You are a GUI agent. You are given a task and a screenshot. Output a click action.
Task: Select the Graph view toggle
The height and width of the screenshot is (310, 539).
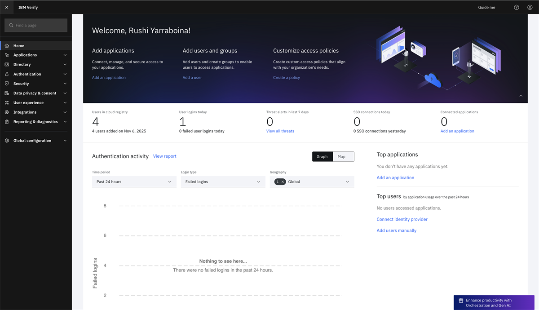[322, 156]
